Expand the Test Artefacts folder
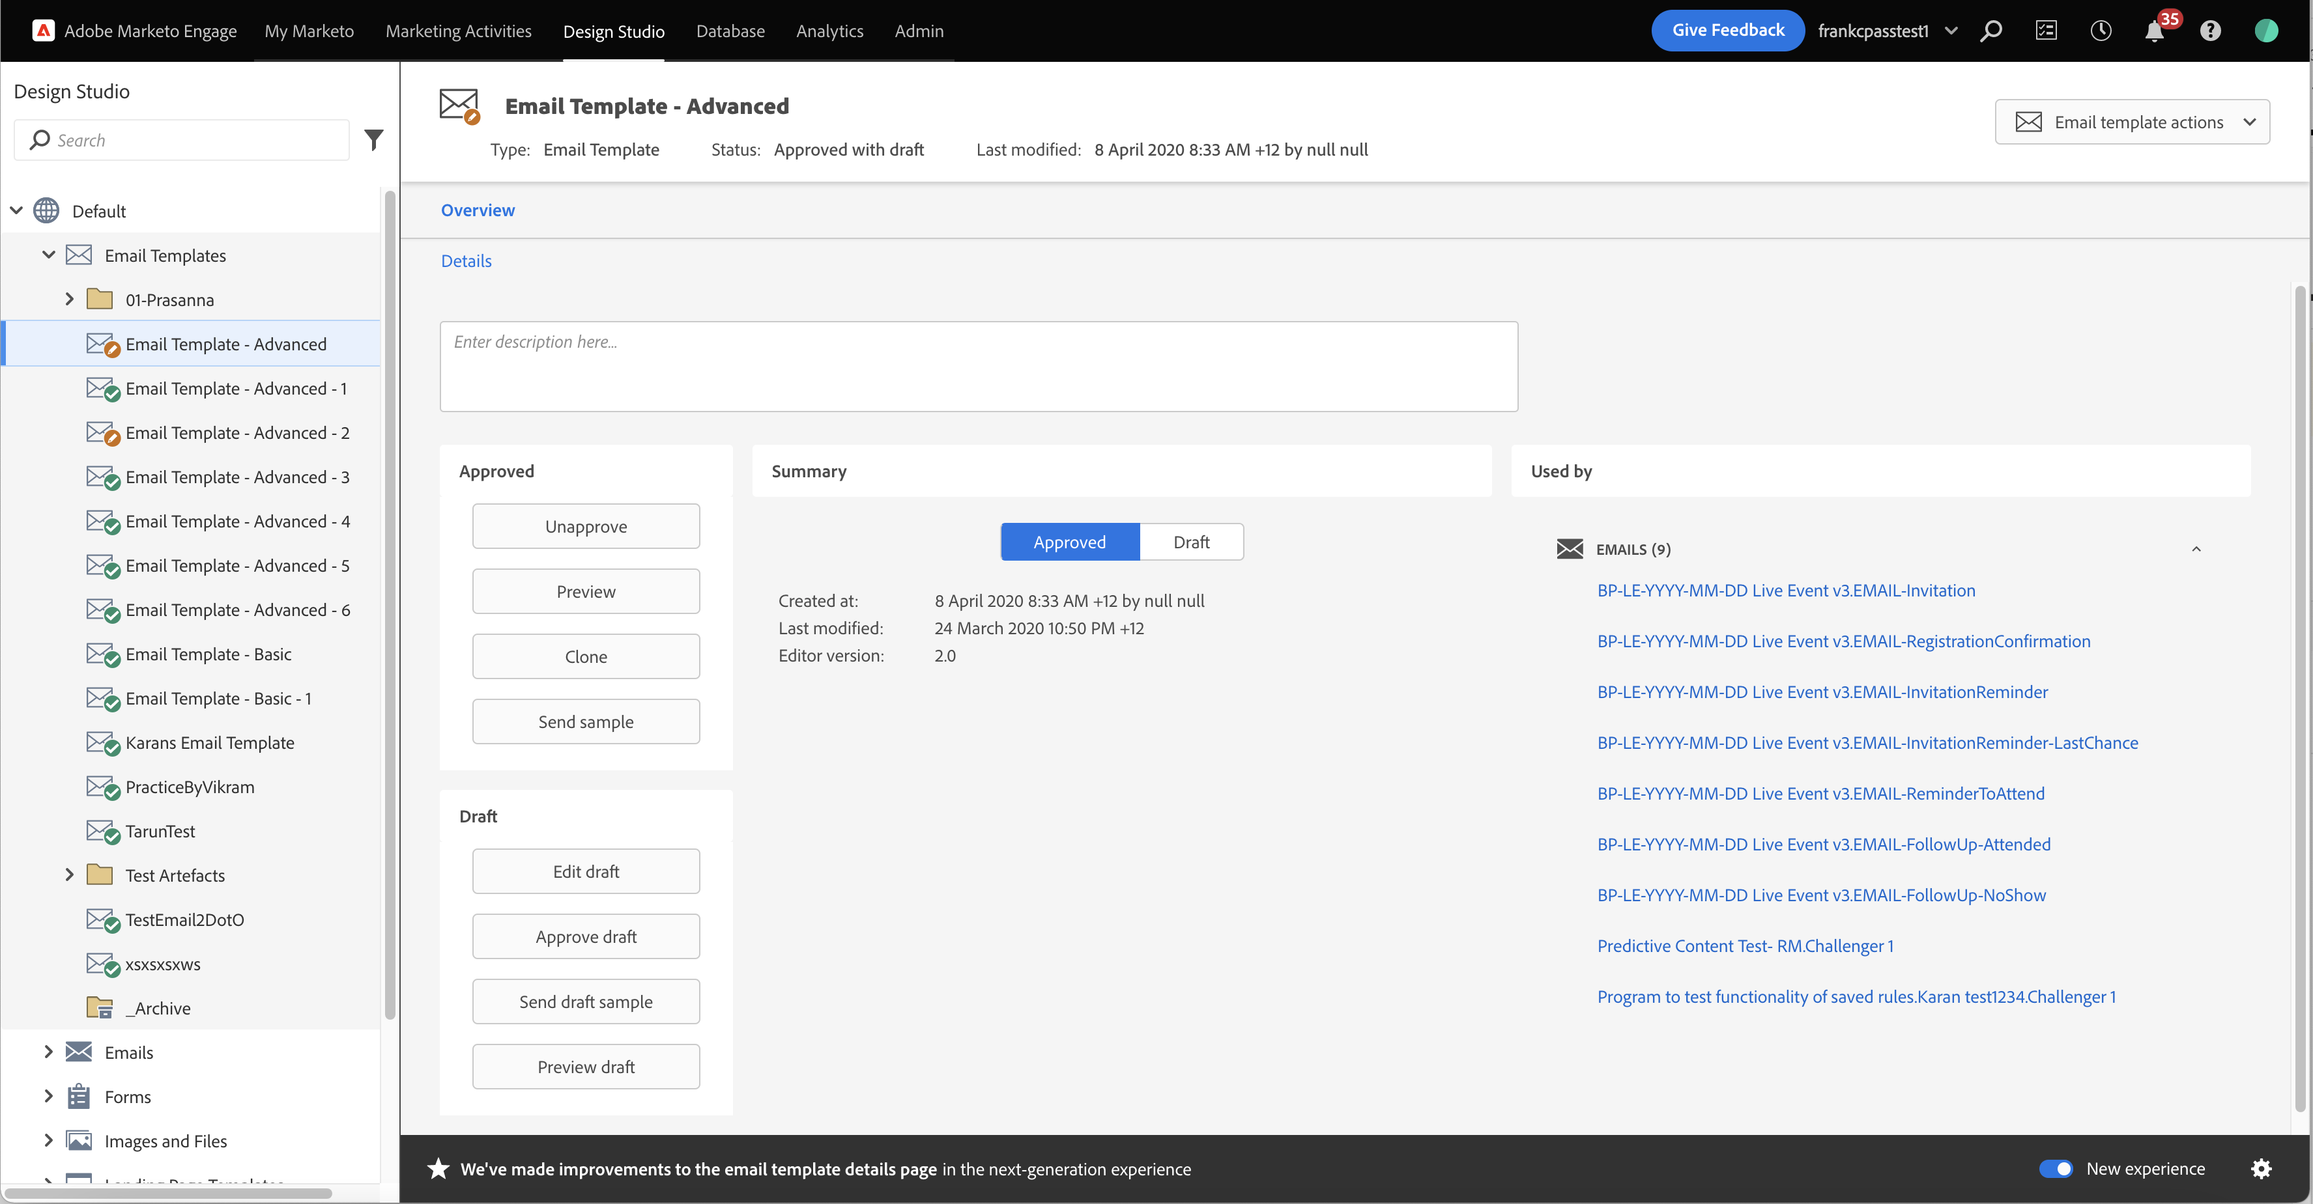This screenshot has width=2313, height=1204. (70, 875)
